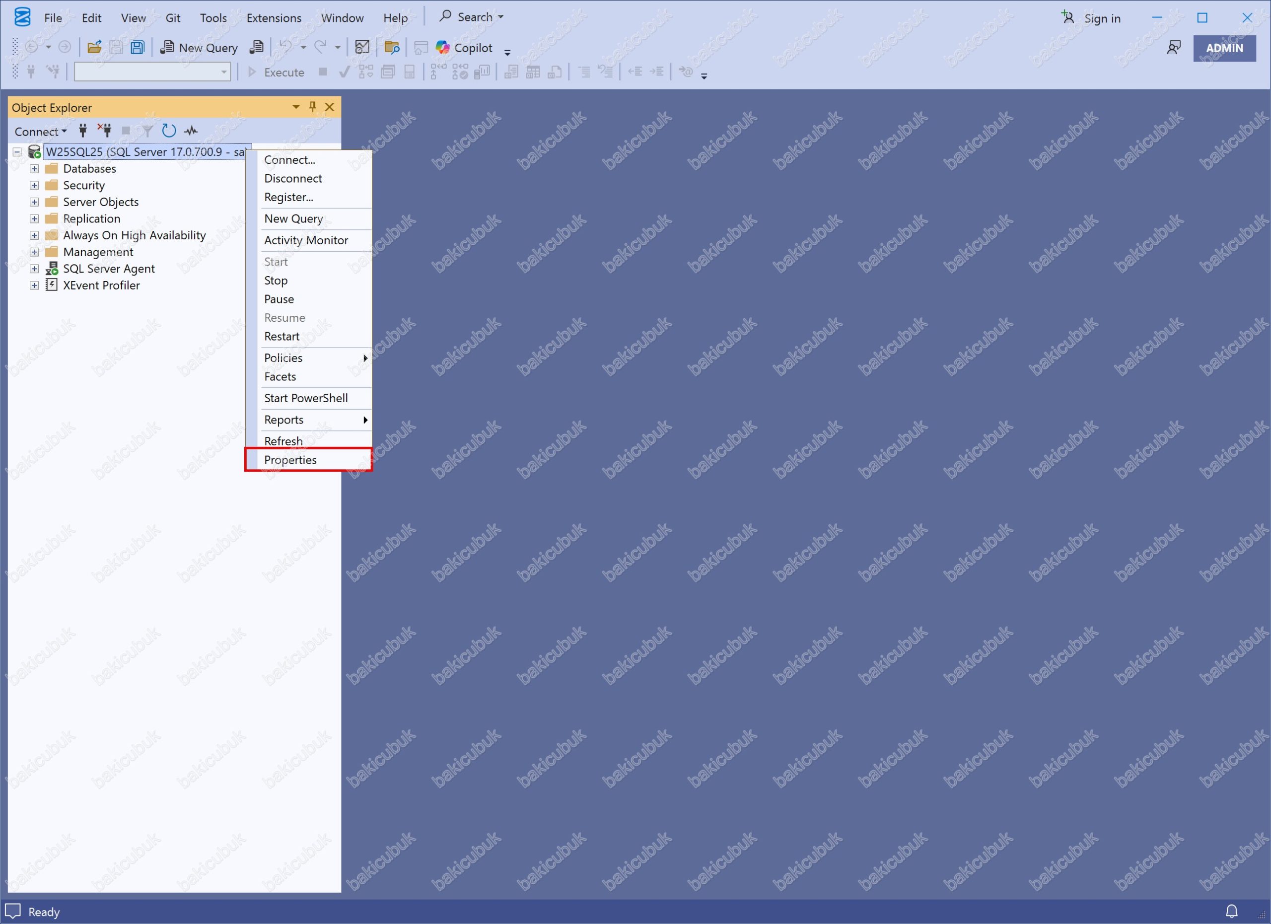The width and height of the screenshot is (1271, 924).
Task: Click the New Query toolbar button
Action: [199, 48]
